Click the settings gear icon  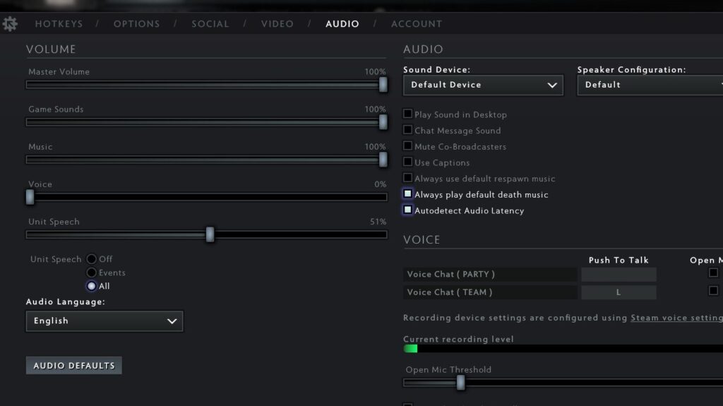pyautogui.click(x=10, y=23)
